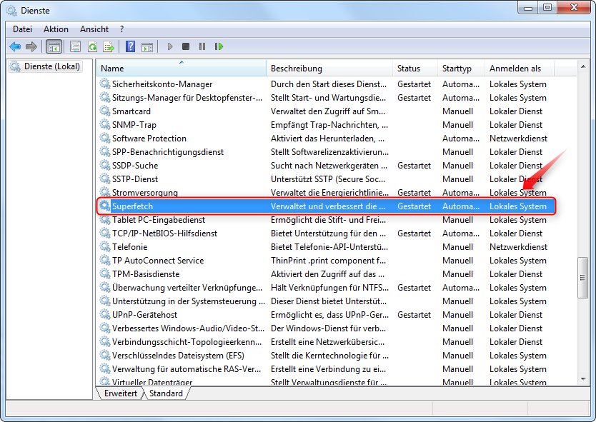Navigate back using the blue arrow
Image resolution: width=596 pixels, height=422 pixels.
16,46
